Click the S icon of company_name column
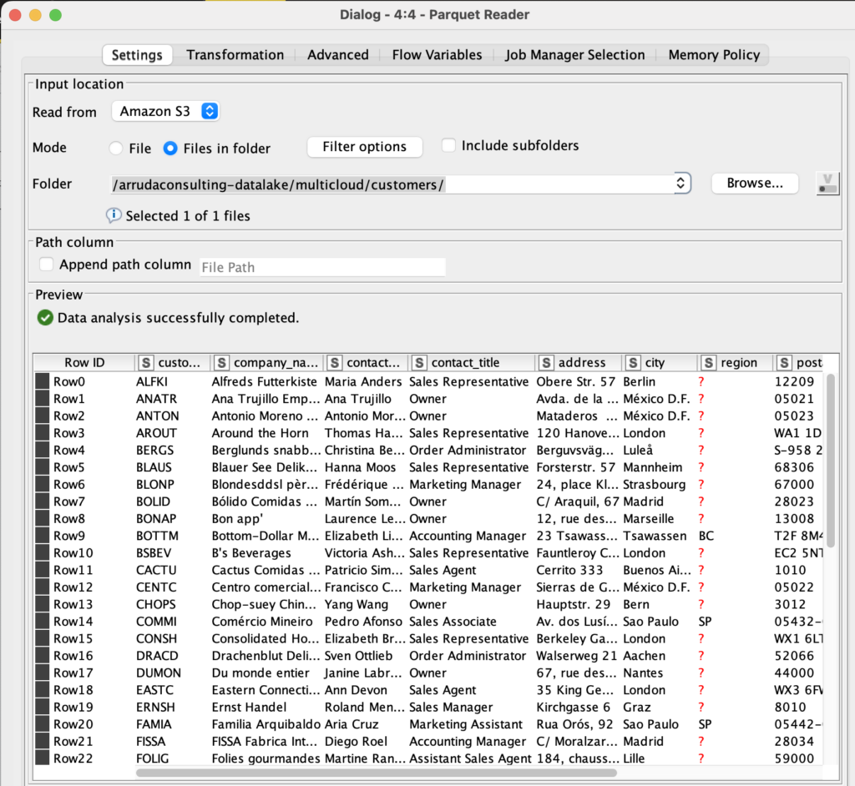855x786 pixels. pyautogui.click(x=220, y=362)
